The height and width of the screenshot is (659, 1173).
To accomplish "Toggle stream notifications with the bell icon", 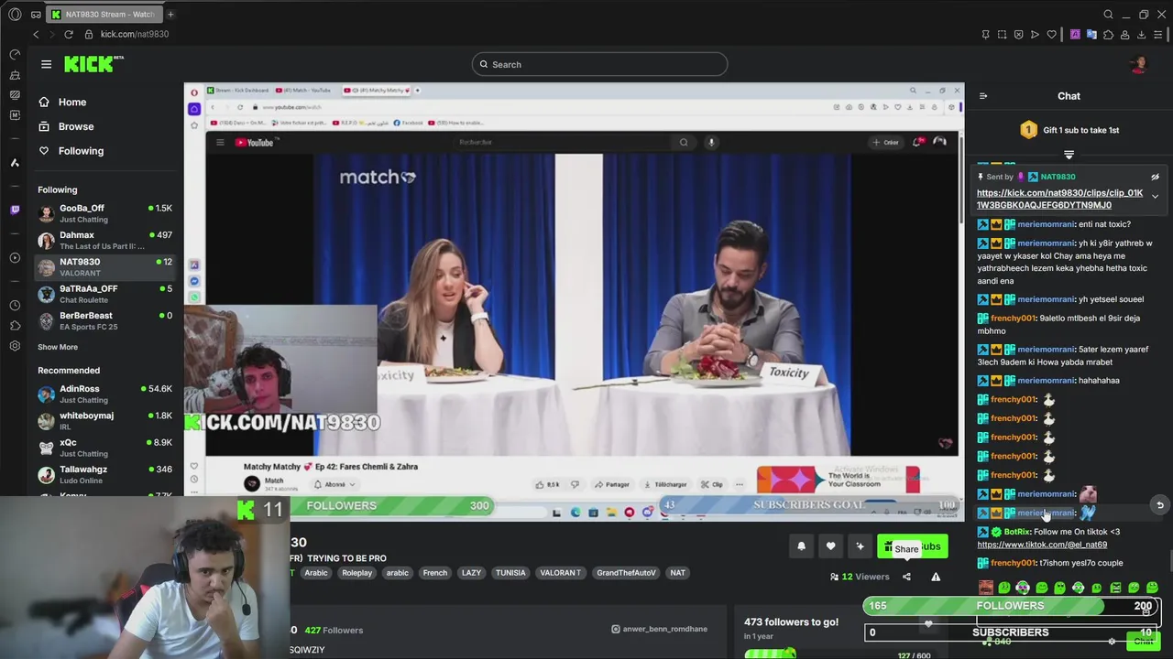I will point(801,546).
